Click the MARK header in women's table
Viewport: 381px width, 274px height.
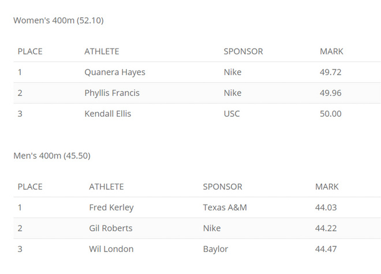[x=331, y=51]
